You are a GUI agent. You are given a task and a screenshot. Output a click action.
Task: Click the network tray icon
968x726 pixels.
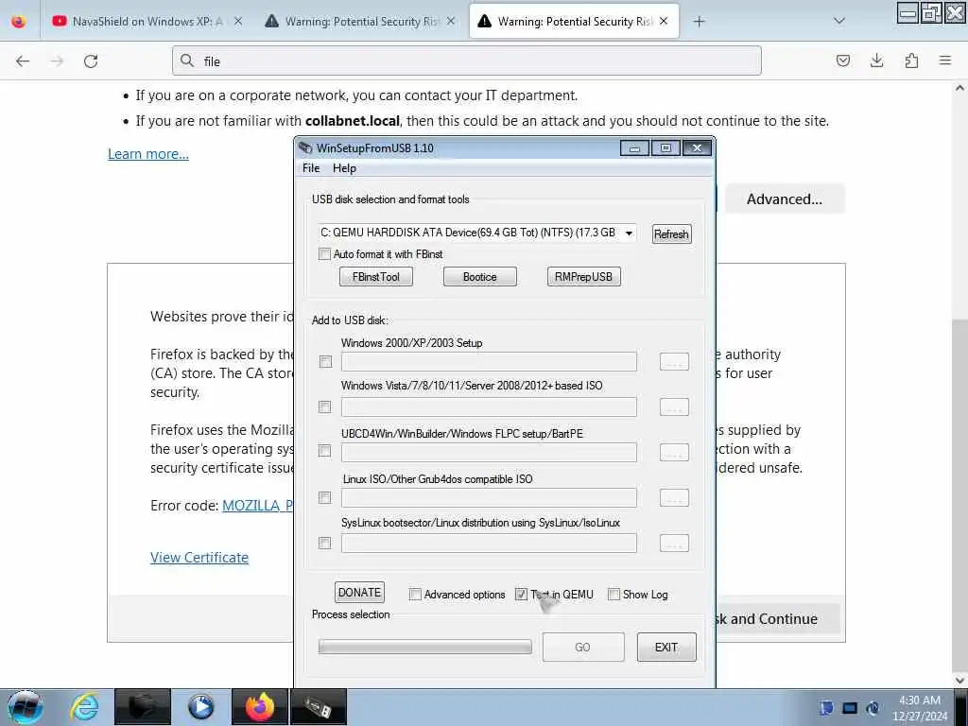pos(850,708)
